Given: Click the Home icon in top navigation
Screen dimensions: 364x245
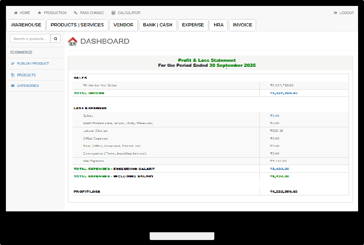Looking at the screenshot, I should pyautogui.click(x=16, y=13).
